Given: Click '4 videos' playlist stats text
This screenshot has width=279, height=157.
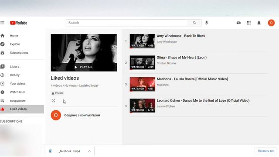Looking at the screenshot, I should point(56,85).
